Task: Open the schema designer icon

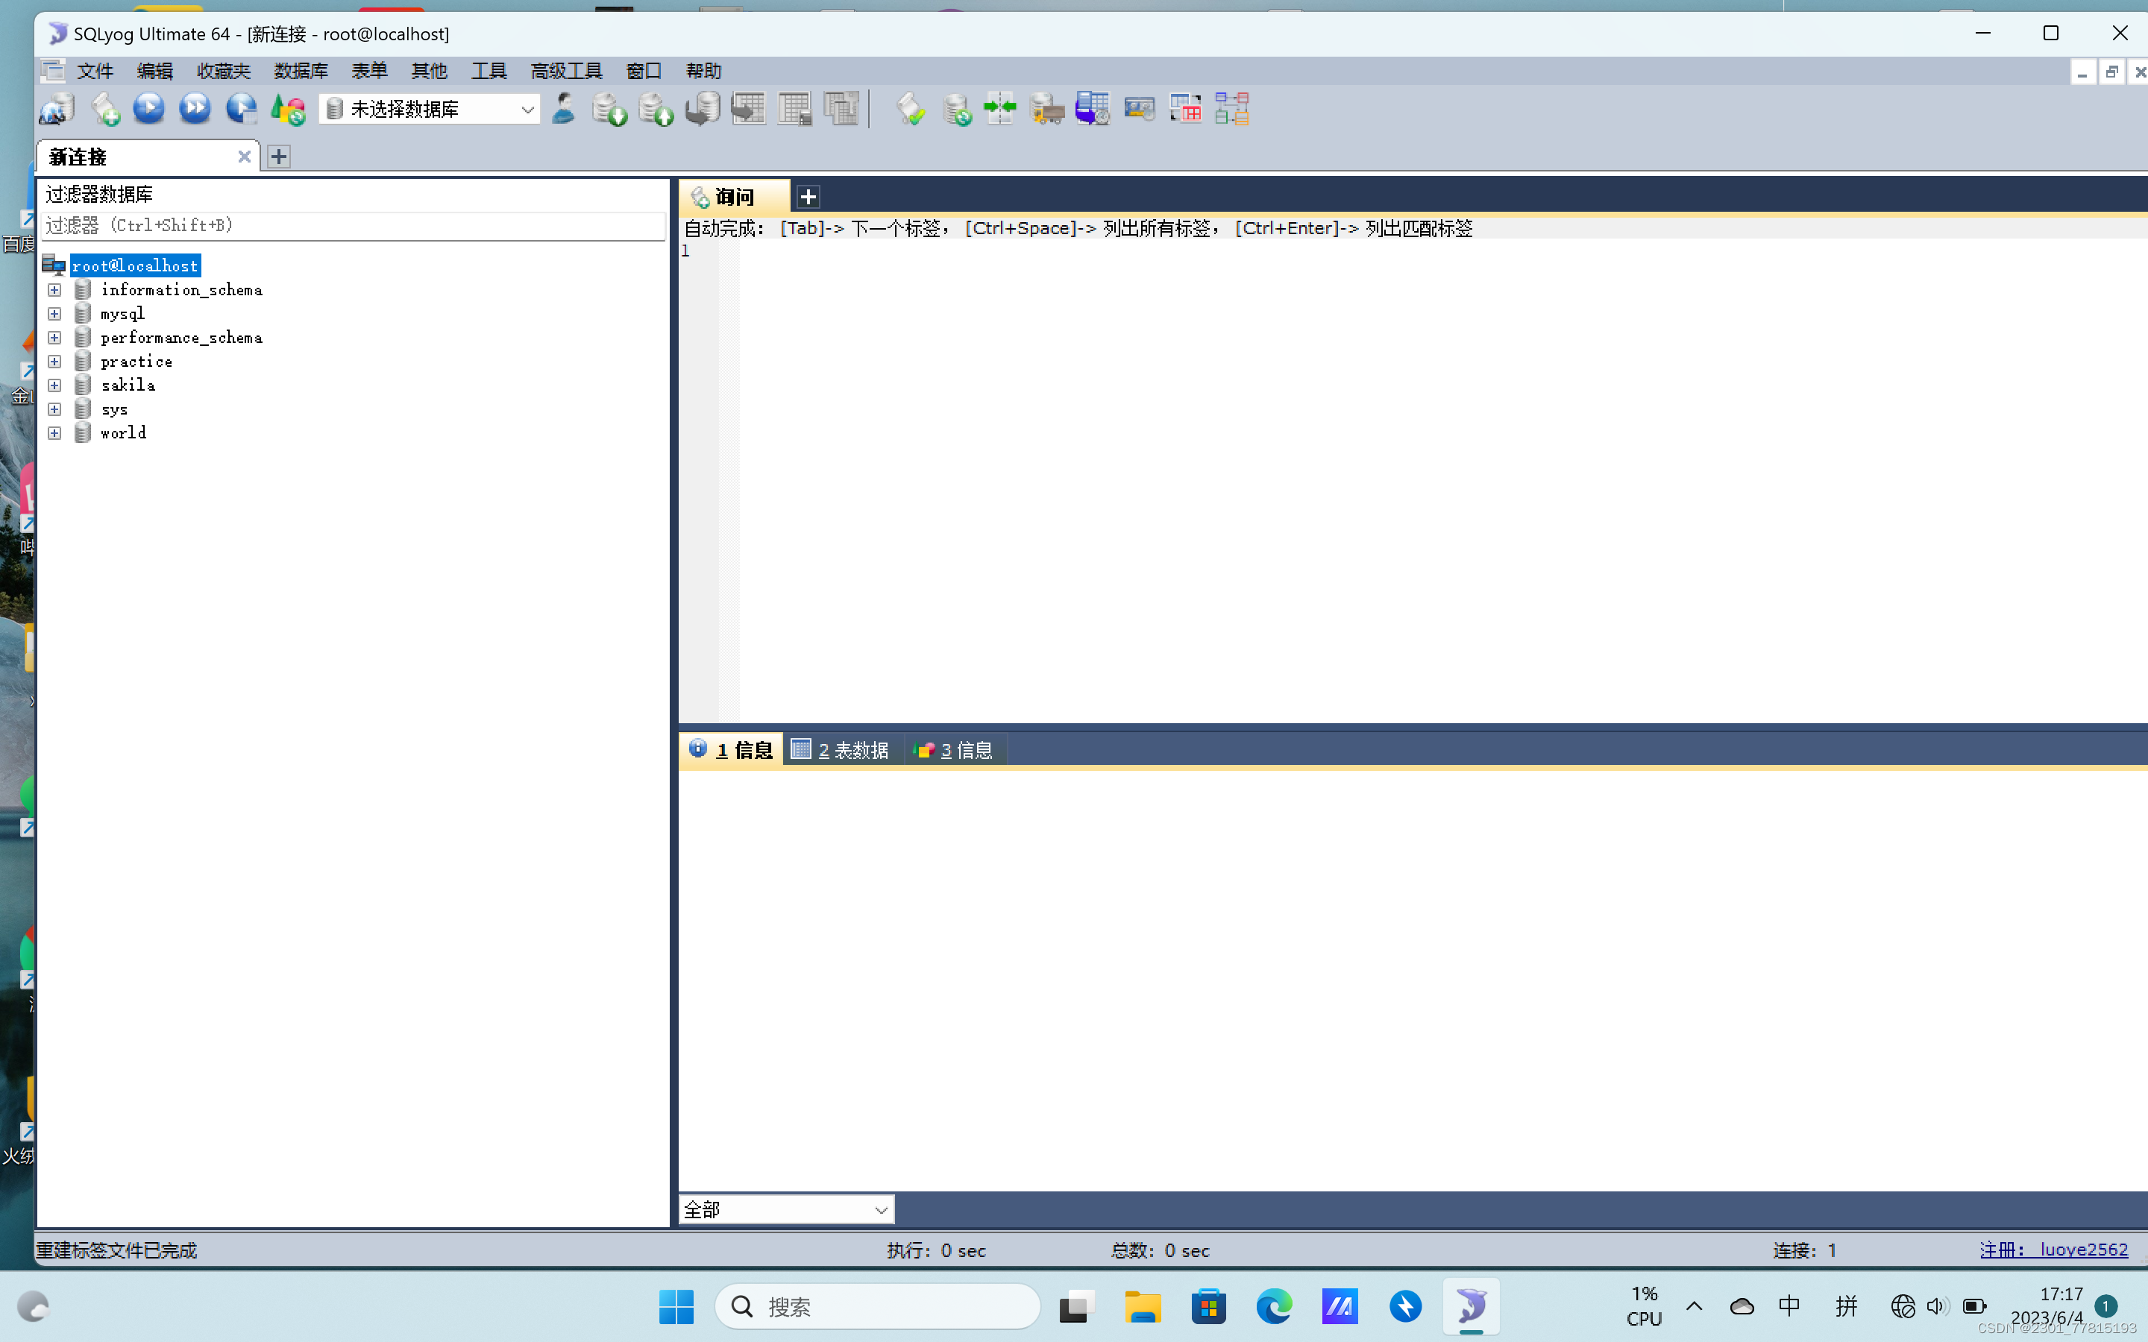Action: click(x=1233, y=108)
